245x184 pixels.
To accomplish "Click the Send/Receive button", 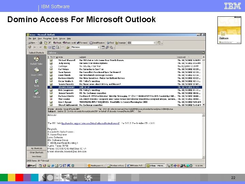I will coord(97,43).
